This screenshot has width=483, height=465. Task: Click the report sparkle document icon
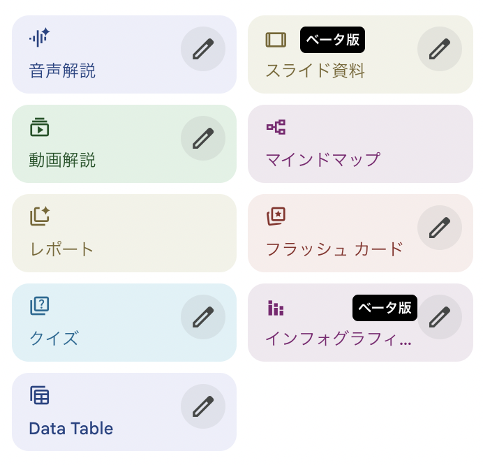click(40, 216)
